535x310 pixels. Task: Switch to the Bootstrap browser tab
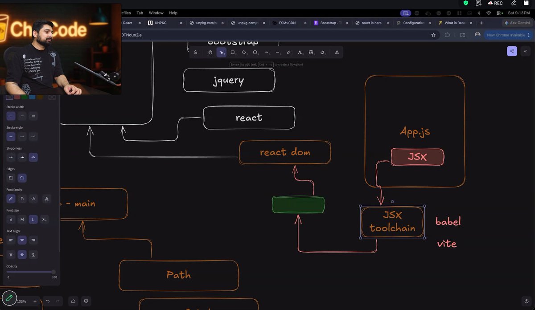click(332, 23)
